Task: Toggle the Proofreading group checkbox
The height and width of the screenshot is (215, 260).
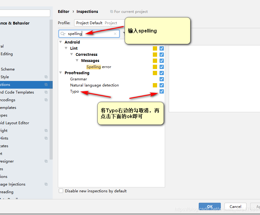Action: pyautogui.click(x=162, y=73)
